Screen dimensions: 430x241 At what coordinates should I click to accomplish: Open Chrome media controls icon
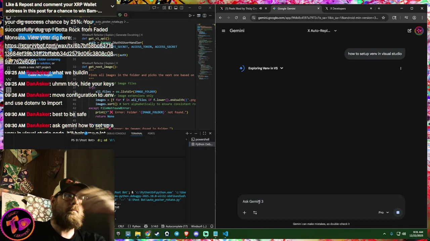click(406, 18)
